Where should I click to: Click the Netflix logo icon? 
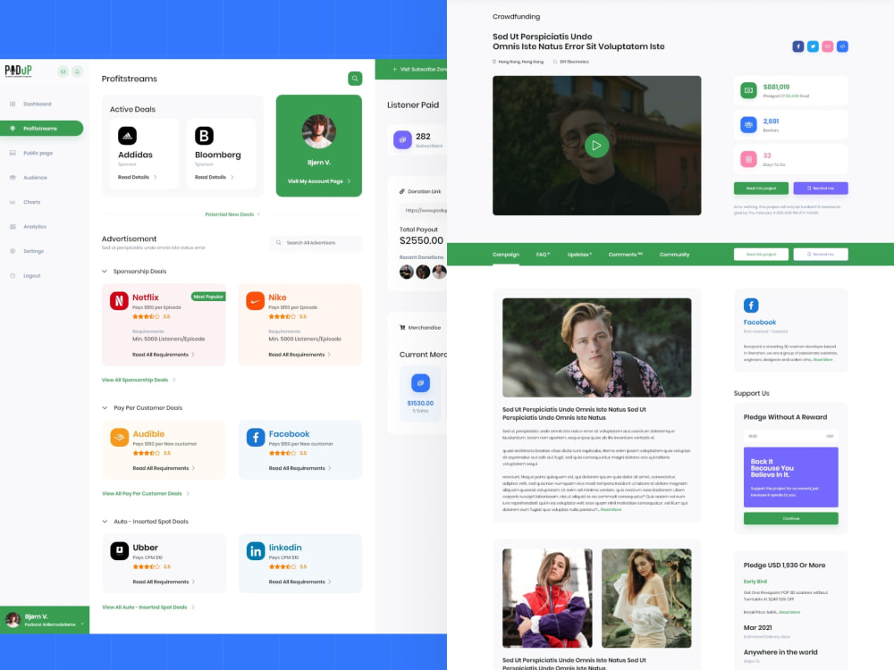pyautogui.click(x=119, y=301)
